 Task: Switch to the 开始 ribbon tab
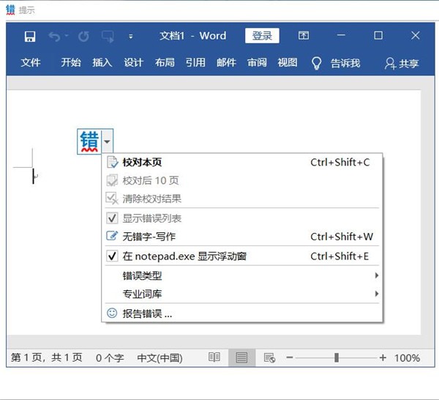pyautogui.click(x=71, y=62)
